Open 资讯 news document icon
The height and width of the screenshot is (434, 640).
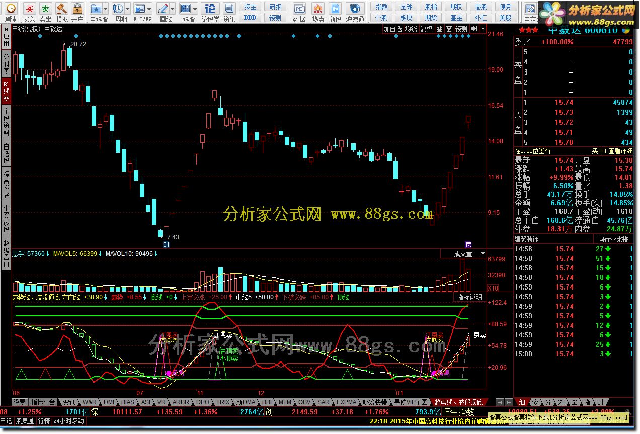coord(229,12)
